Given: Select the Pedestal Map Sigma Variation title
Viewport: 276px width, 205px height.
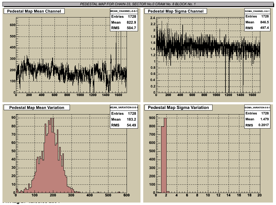Looking at the screenshot, I should pos(178,107).
